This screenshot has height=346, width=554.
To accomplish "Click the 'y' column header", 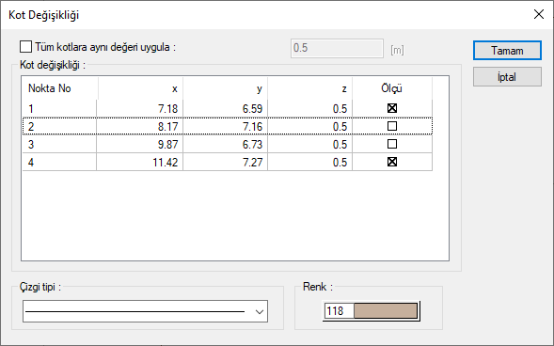I will (x=225, y=88).
